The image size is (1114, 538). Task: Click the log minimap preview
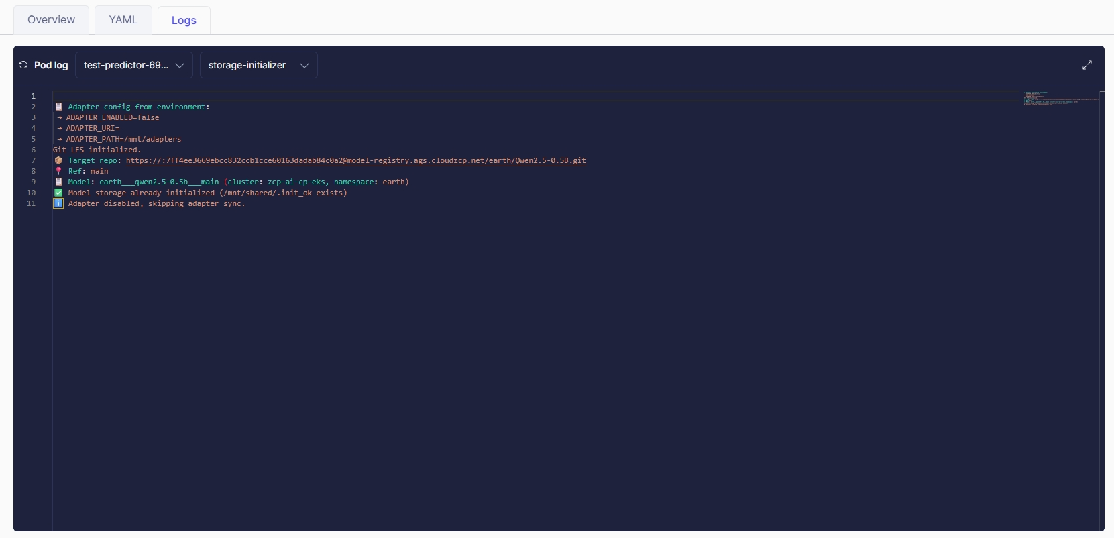click(x=1061, y=99)
